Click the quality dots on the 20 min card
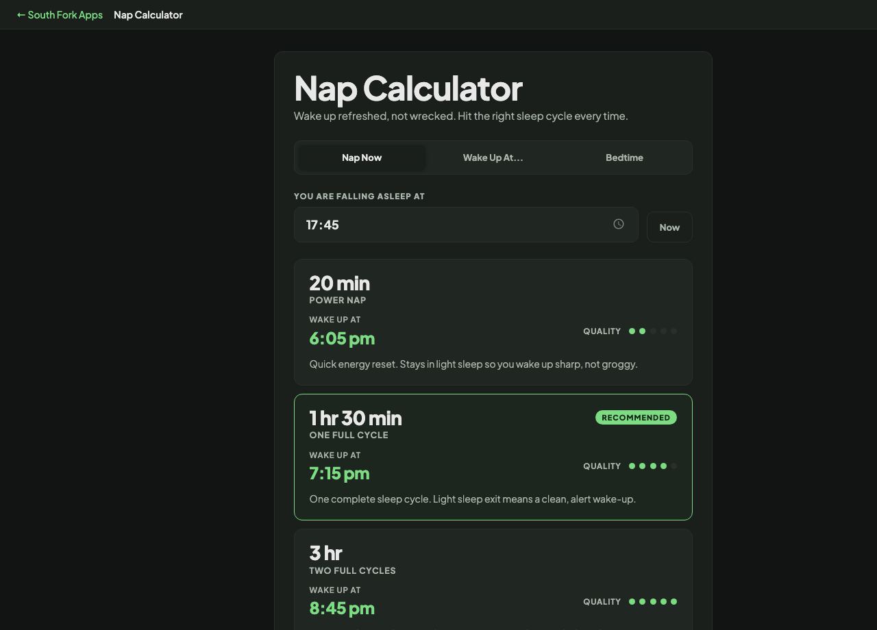This screenshot has height=630, width=877. pyautogui.click(x=653, y=331)
